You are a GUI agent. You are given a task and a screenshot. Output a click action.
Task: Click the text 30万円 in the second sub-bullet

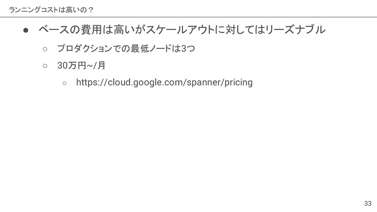[72, 66]
